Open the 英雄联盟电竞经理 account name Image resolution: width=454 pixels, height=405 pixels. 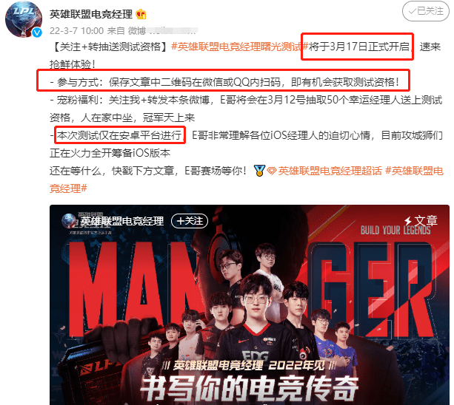point(91,14)
